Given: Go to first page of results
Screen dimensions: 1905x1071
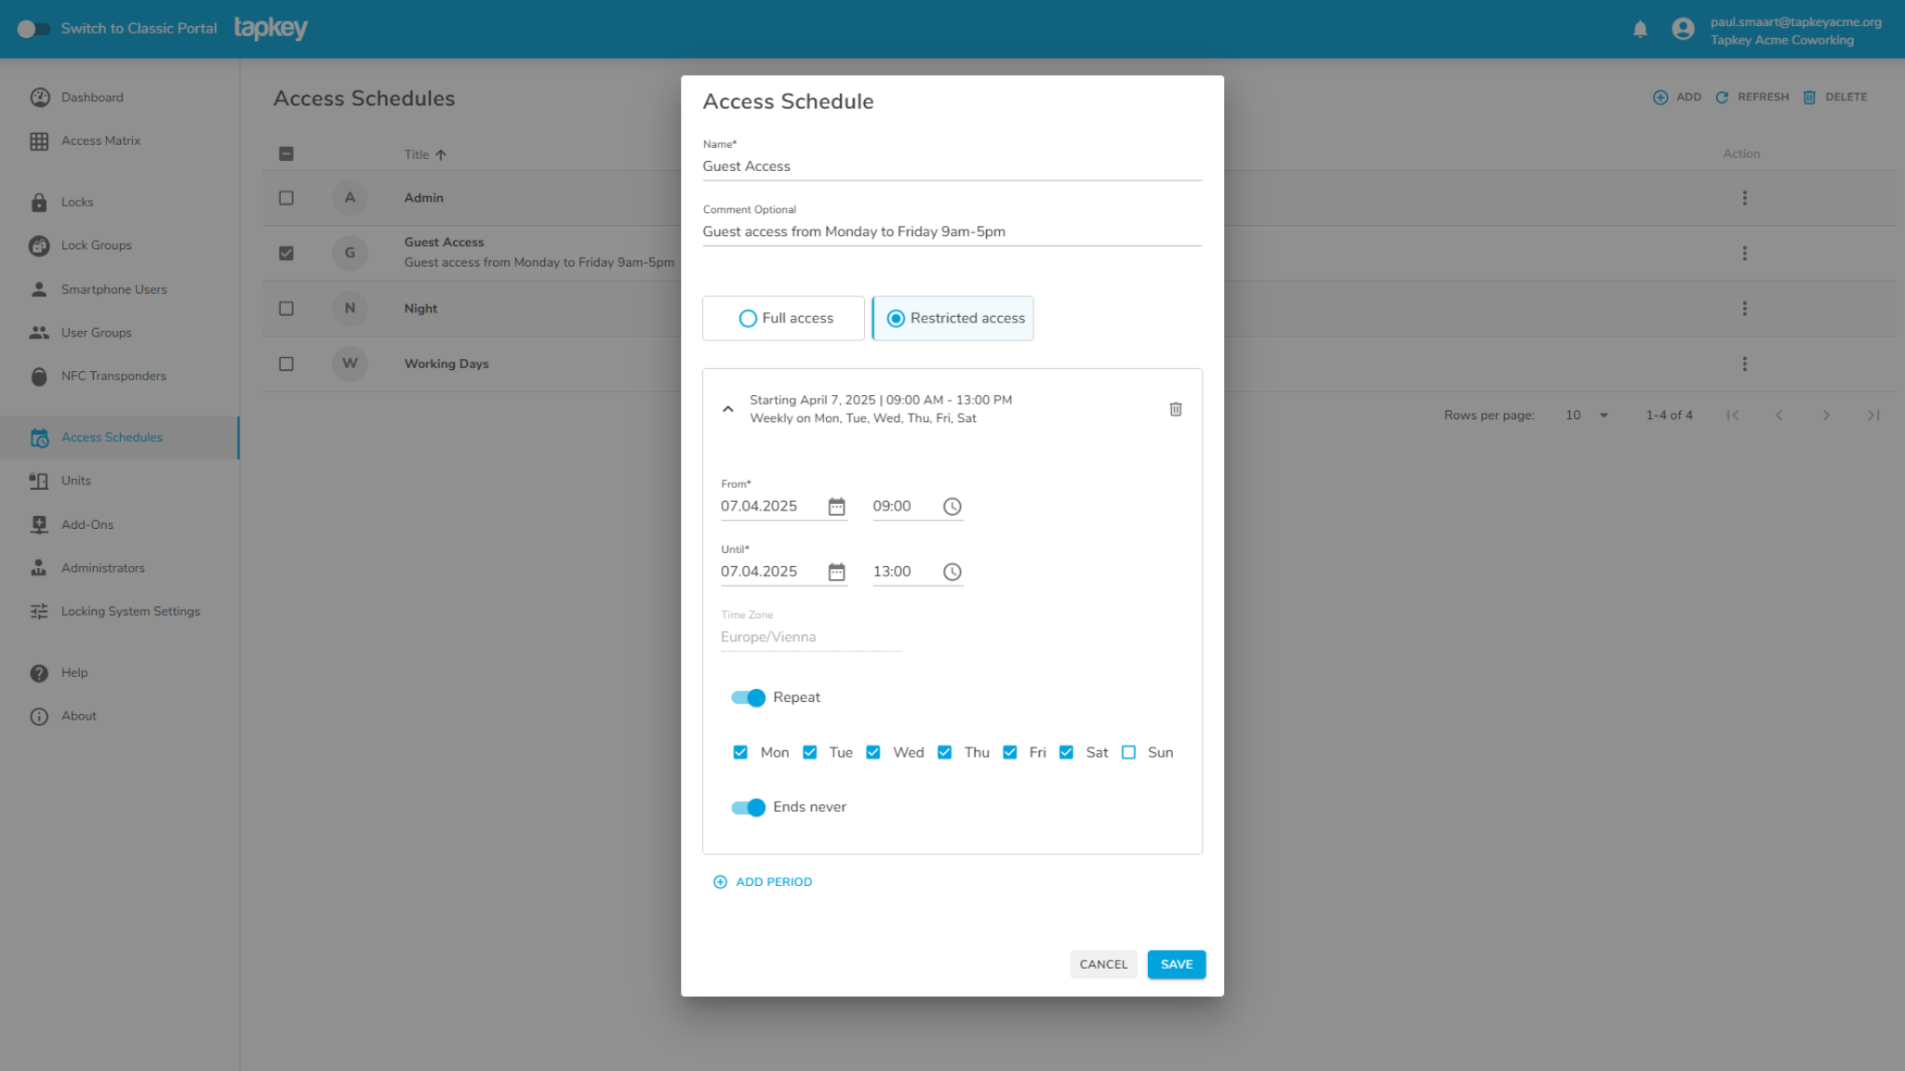Looking at the screenshot, I should 1732,416.
